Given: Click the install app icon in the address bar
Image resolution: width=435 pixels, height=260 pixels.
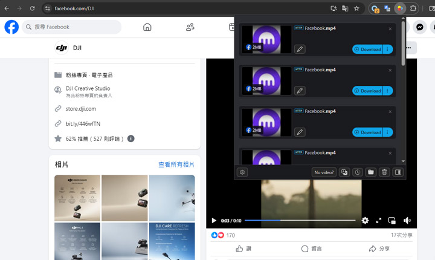Looking at the screenshot, I should (333, 8).
